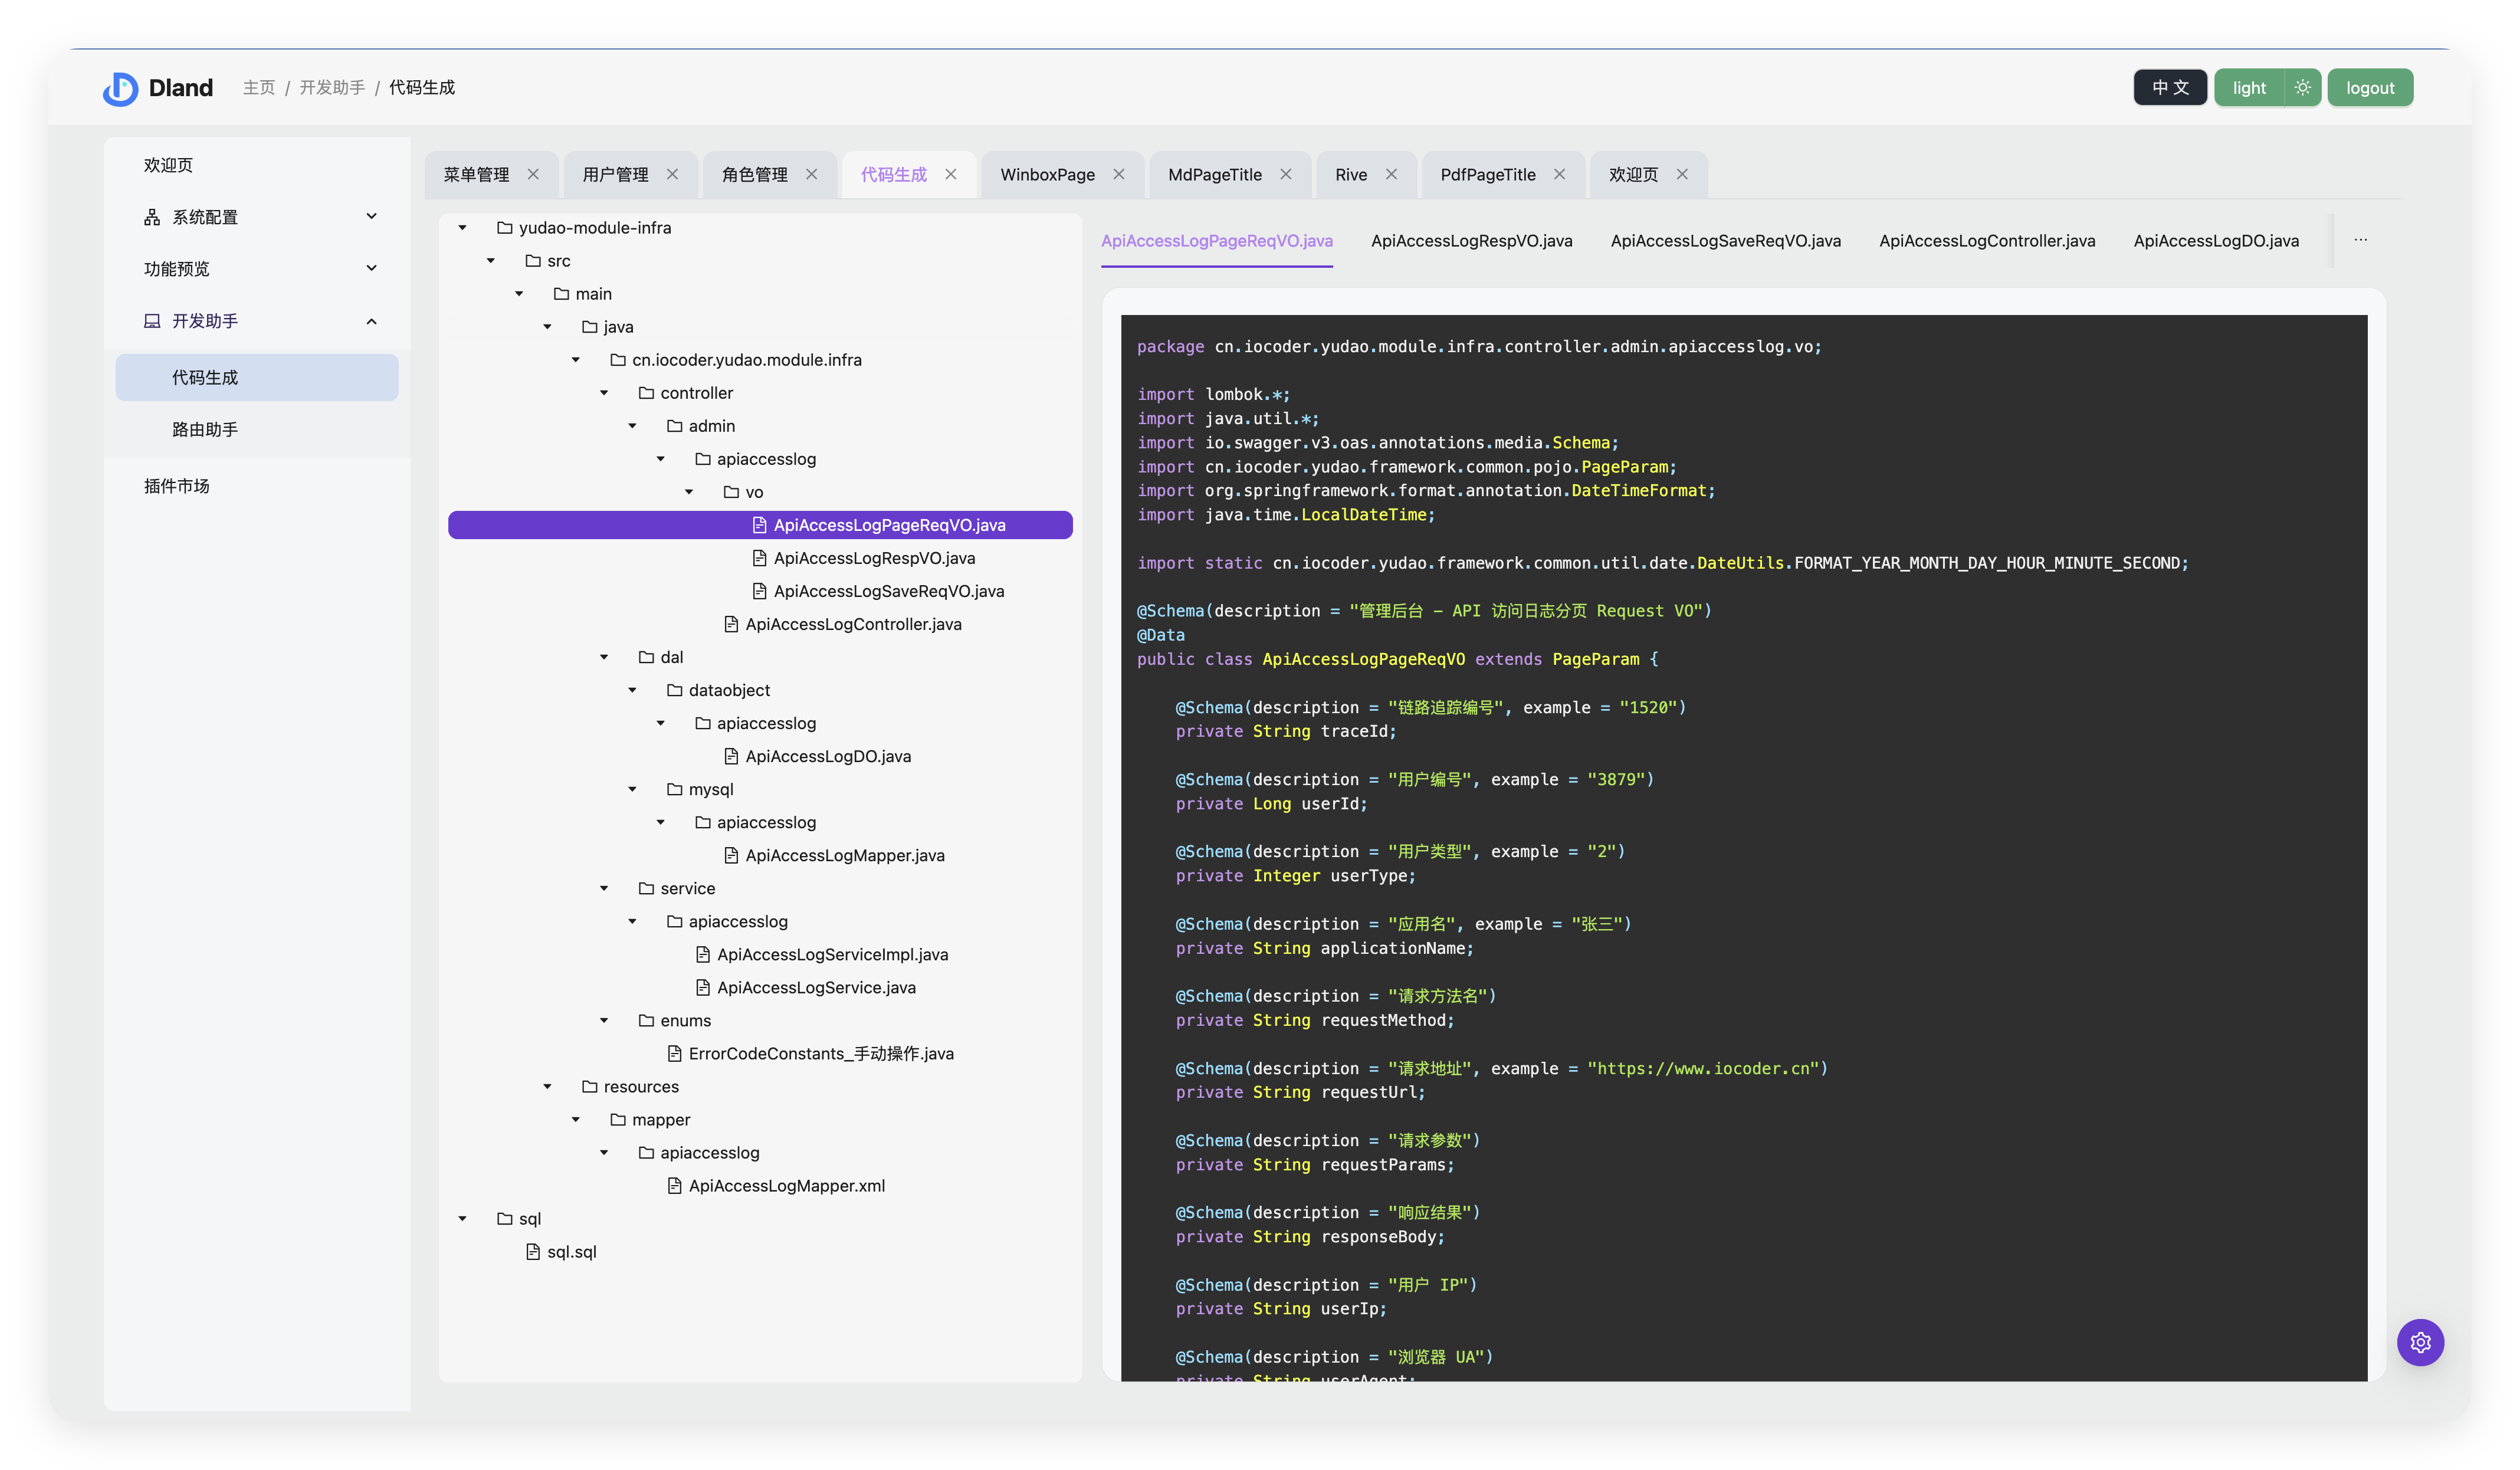Click the light theme button
The width and height of the screenshot is (2520, 1470).
pos(2249,88)
